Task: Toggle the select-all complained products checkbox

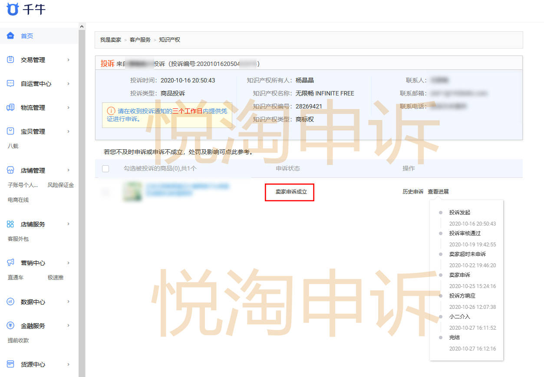Action: point(106,169)
